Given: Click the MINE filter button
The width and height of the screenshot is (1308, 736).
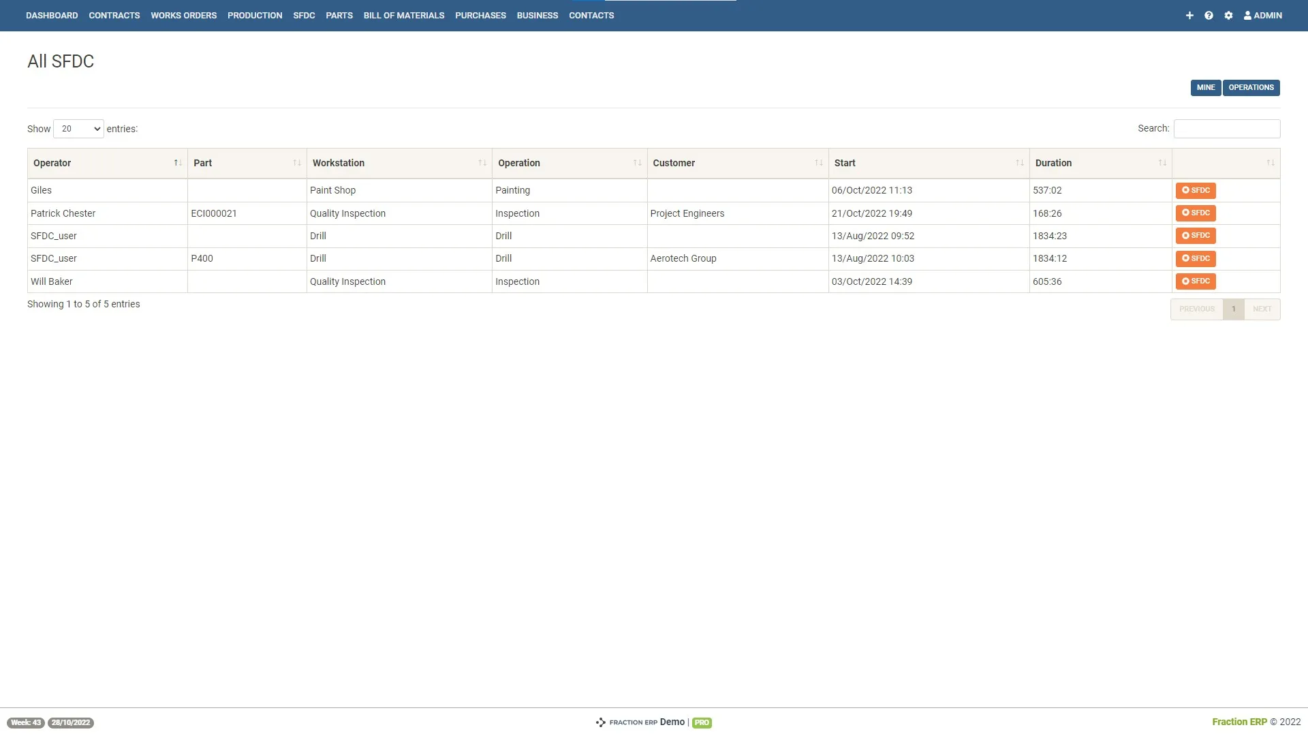Looking at the screenshot, I should pos(1205,87).
